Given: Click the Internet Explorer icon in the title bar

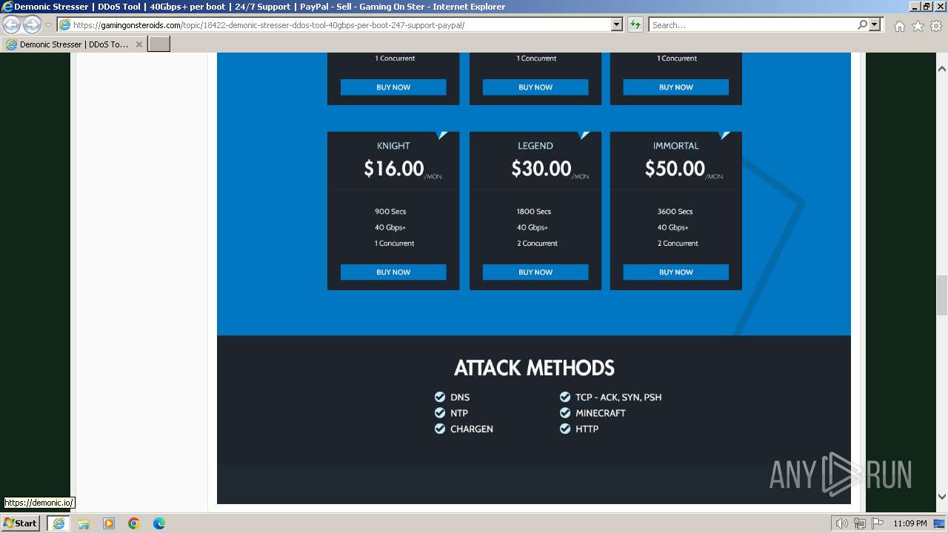Looking at the screenshot, I should [x=7, y=7].
